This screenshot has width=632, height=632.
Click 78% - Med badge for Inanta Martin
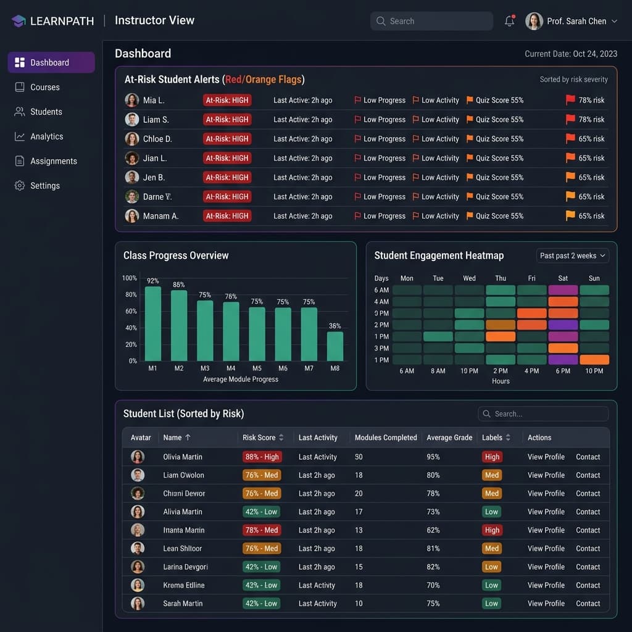pyautogui.click(x=262, y=530)
